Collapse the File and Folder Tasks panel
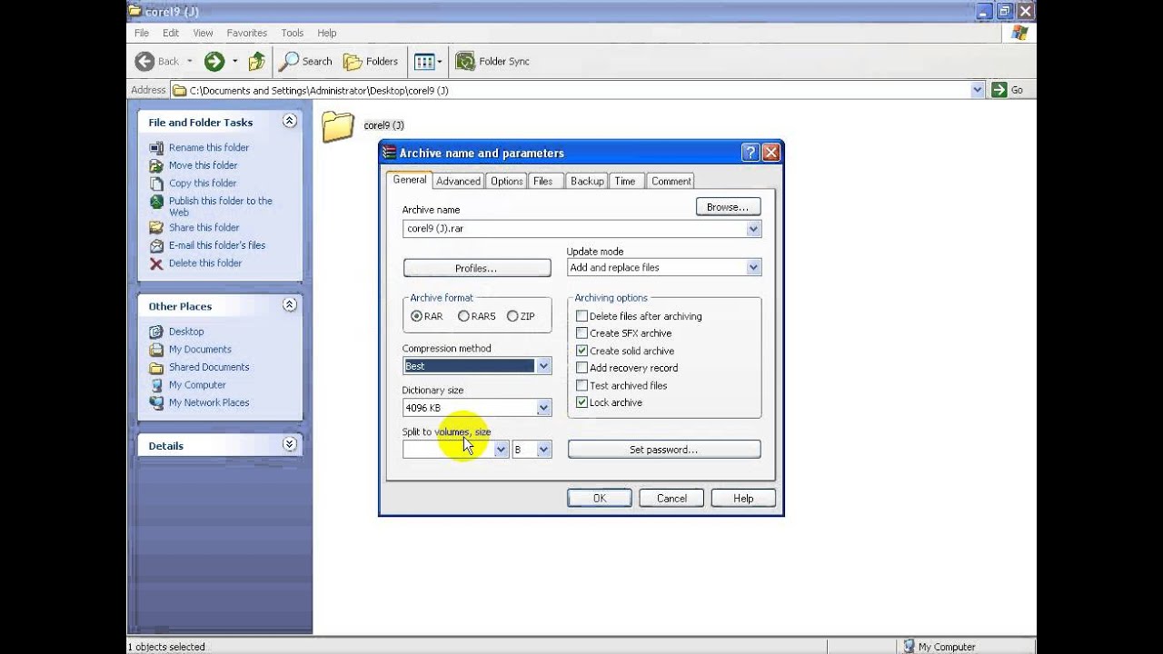Viewport: 1163px width, 654px height. pos(289,121)
